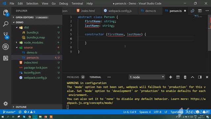Expand the node_modules folder
Viewport: 211px width, 119px height.
[x=16, y=43]
